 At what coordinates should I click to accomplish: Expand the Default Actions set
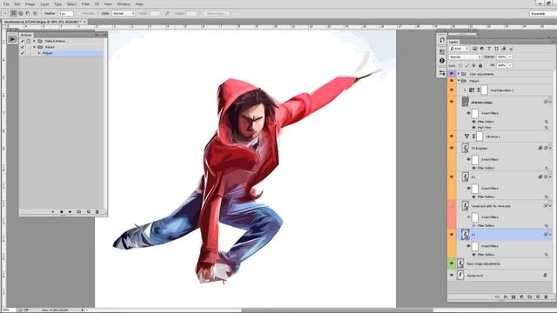pyautogui.click(x=34, y=41)
